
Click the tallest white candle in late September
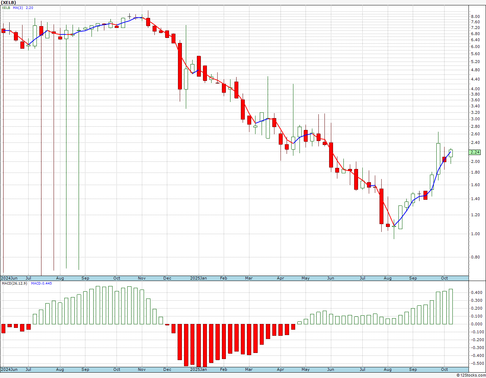click(x=438, y=159)
